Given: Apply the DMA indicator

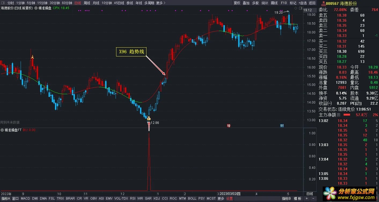Looking at the screenshot, I should click(x=43, y=199).
